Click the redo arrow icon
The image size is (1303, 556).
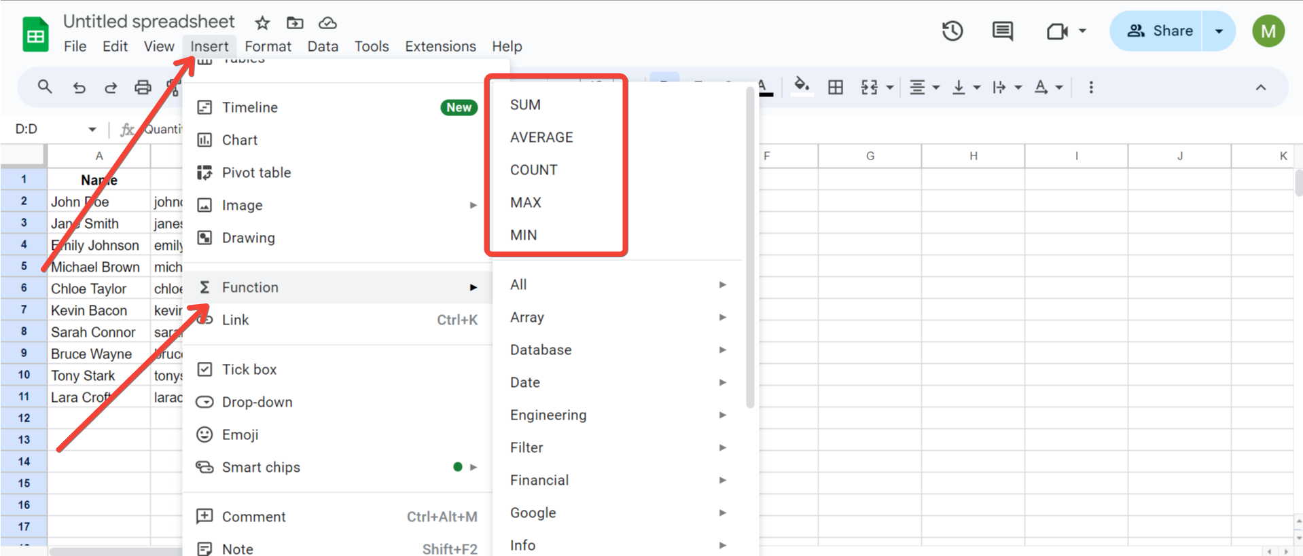coord(111,87)
